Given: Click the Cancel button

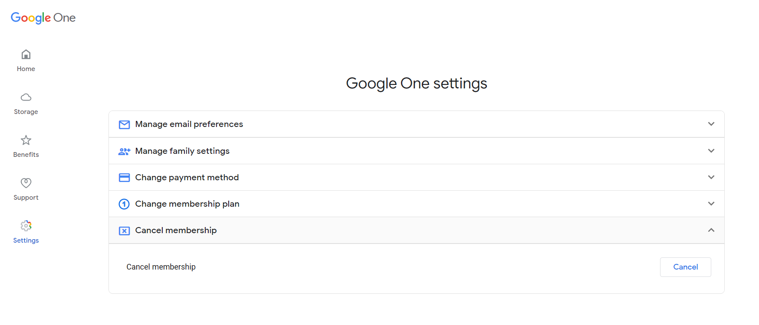Looking at the screenshot, I should [x=685, y=267].
